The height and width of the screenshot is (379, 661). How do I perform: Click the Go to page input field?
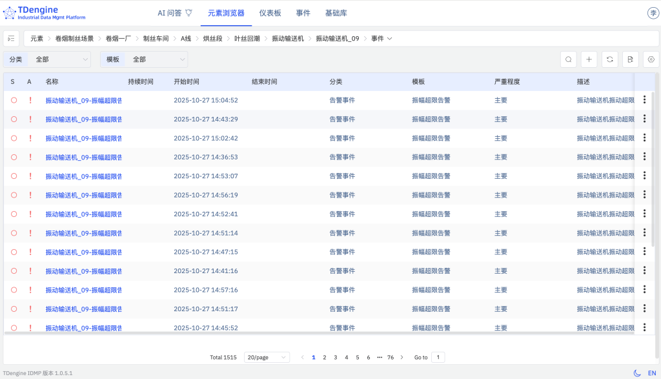[438, 357]
